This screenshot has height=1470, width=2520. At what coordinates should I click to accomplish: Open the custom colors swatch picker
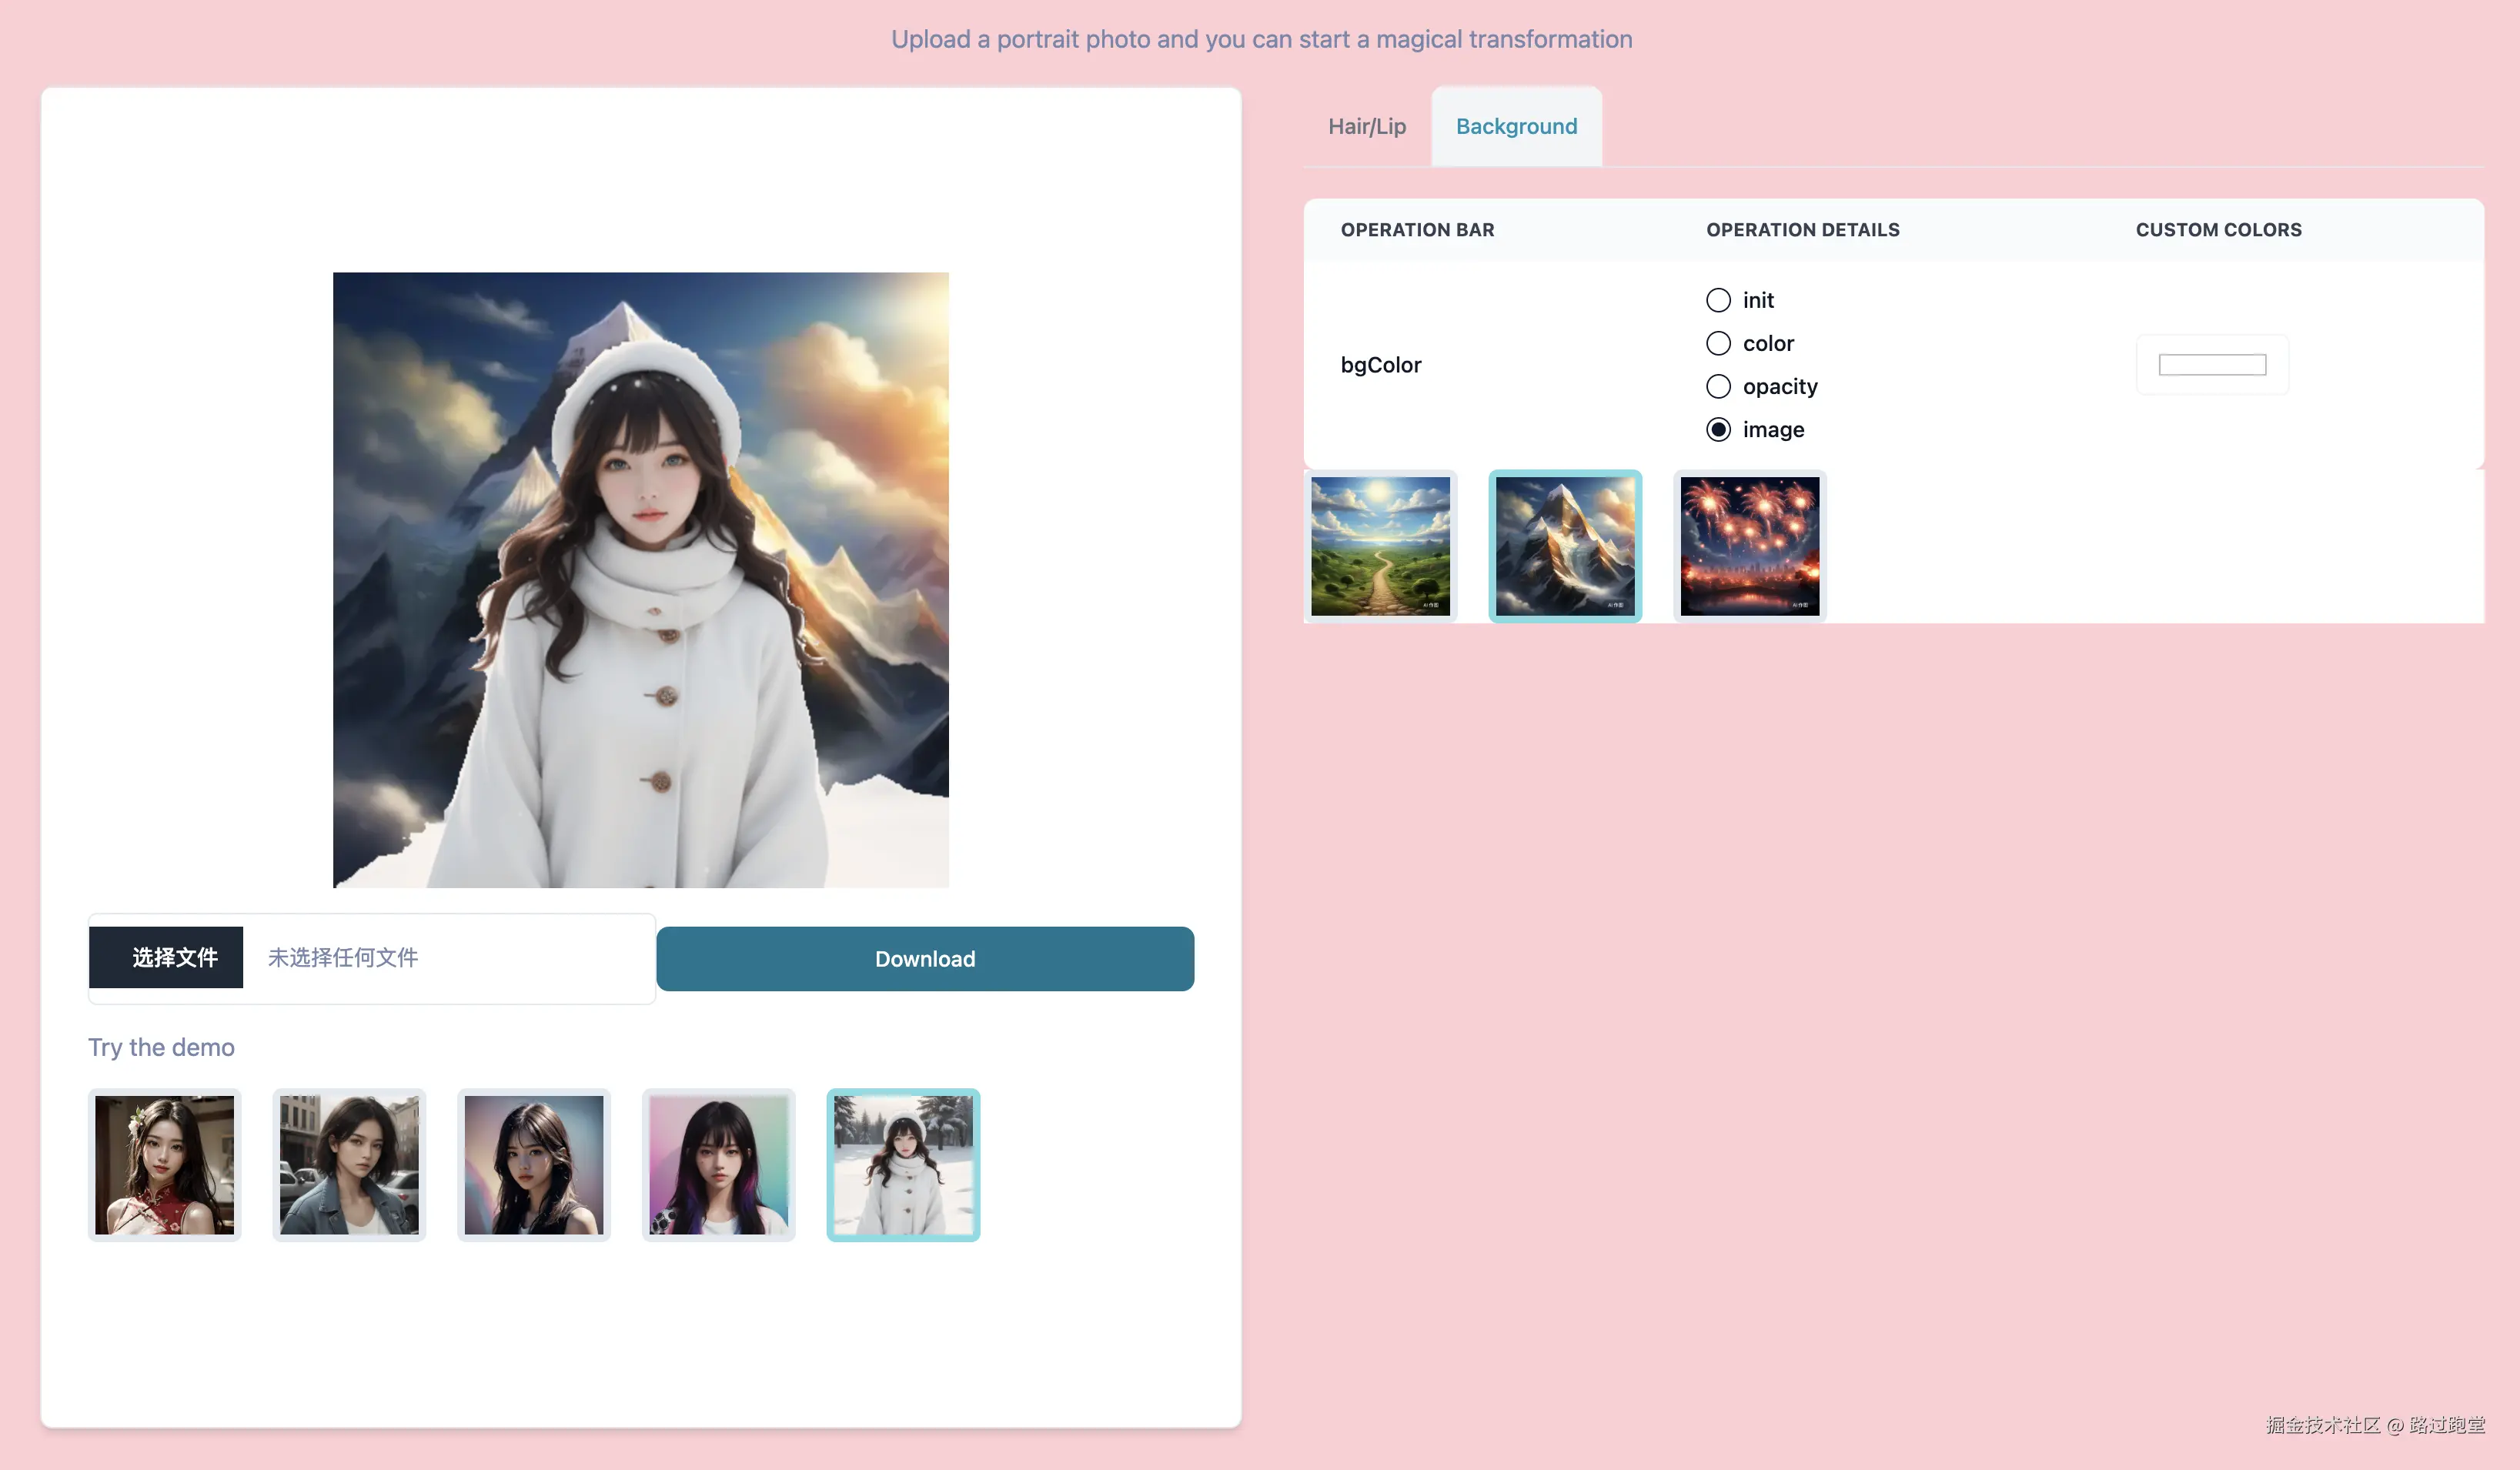[x=2211, y=365]
